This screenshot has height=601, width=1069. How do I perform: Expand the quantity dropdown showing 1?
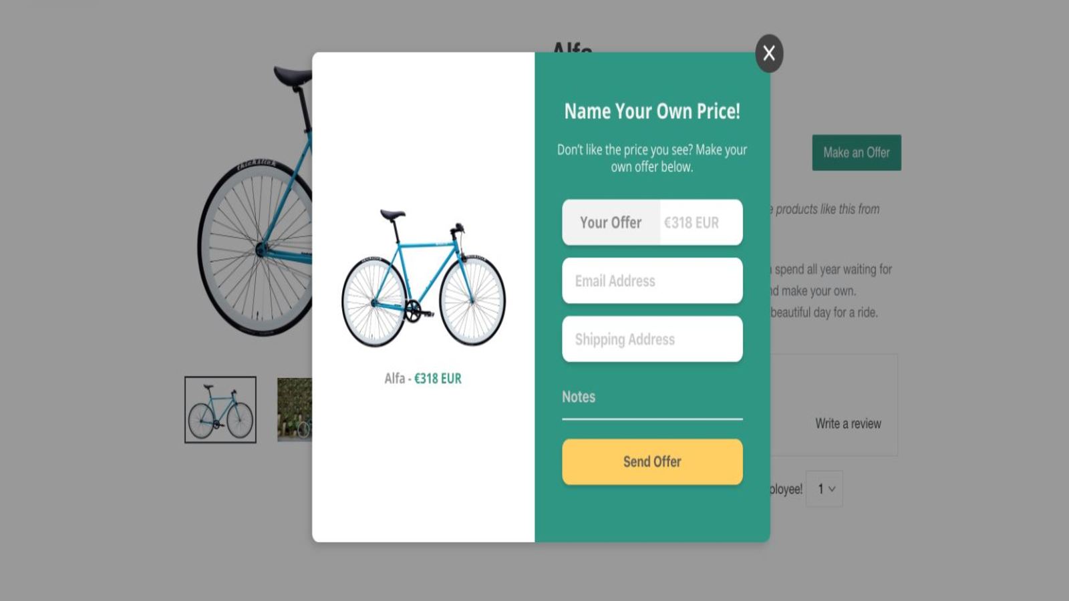pos(824,489)
